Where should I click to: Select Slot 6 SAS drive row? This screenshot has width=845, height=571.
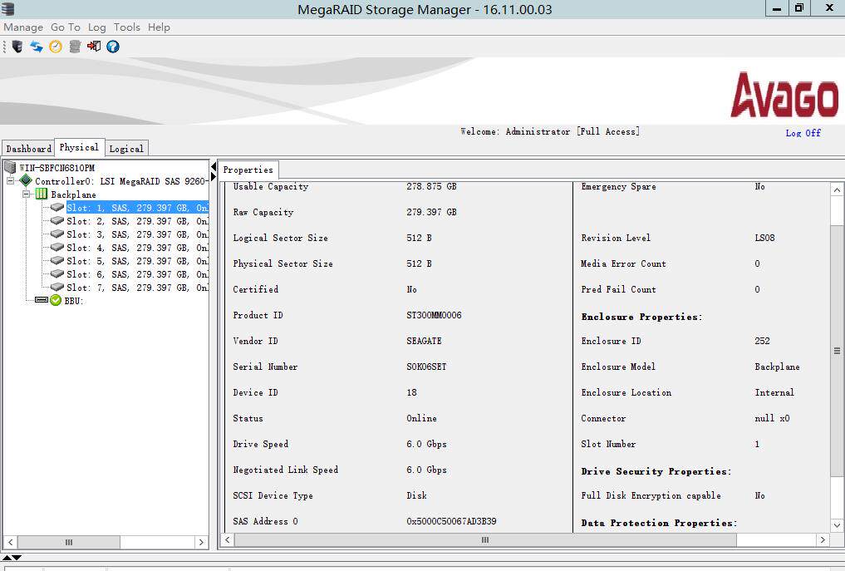[x=137, y=274]
